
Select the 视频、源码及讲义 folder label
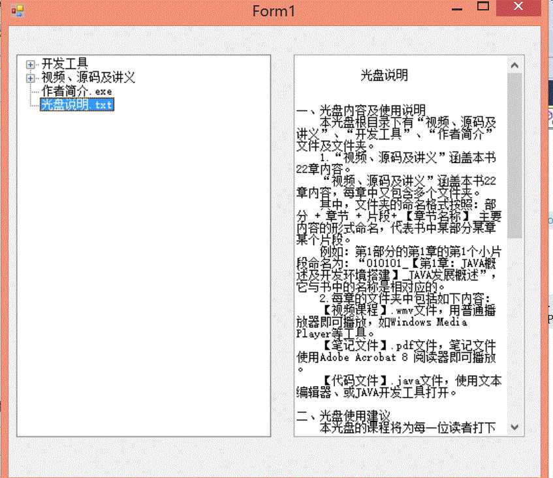[88, 77]
